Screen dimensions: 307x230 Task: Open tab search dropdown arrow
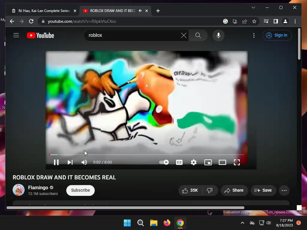click(x=253, y=7)
